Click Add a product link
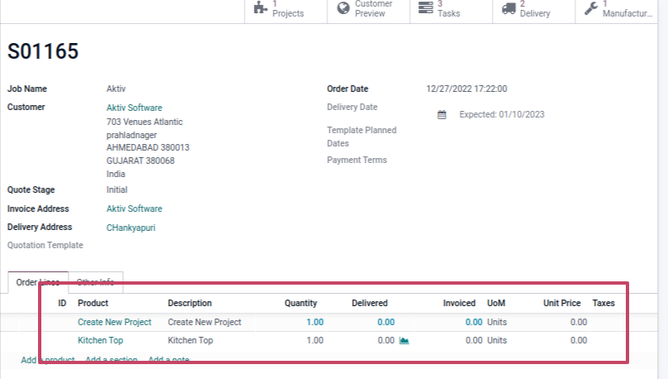The width and height of the screenshot is (668, 379). 48,360
